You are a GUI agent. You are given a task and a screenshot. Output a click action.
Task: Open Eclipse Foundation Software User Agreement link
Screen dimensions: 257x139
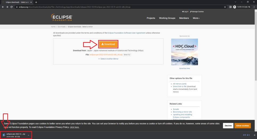tap(126, 33)
